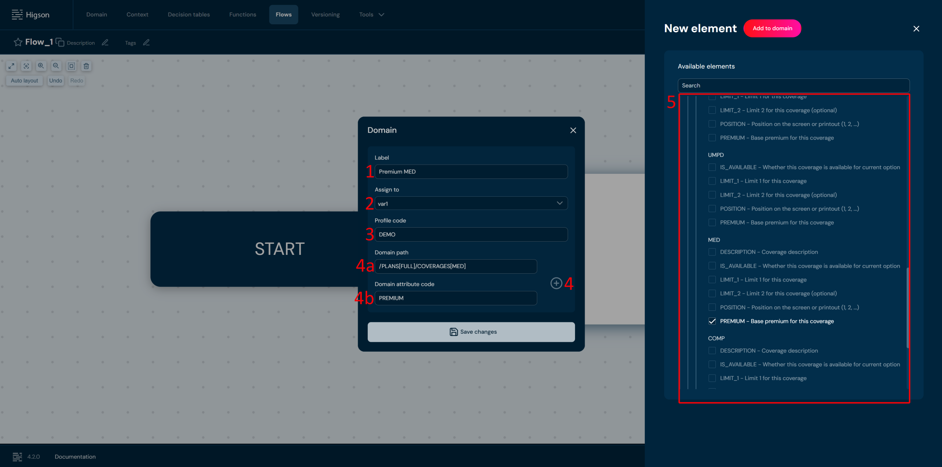This screenshot has width=942, height=467.
Task: Check LIMIT_1 checkbox under COMP section
Action: (x=712, y=378)
